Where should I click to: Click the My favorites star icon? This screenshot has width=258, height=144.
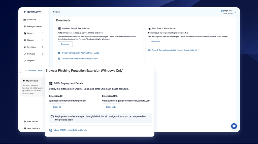pyautogui.click(x=24, y=81)
